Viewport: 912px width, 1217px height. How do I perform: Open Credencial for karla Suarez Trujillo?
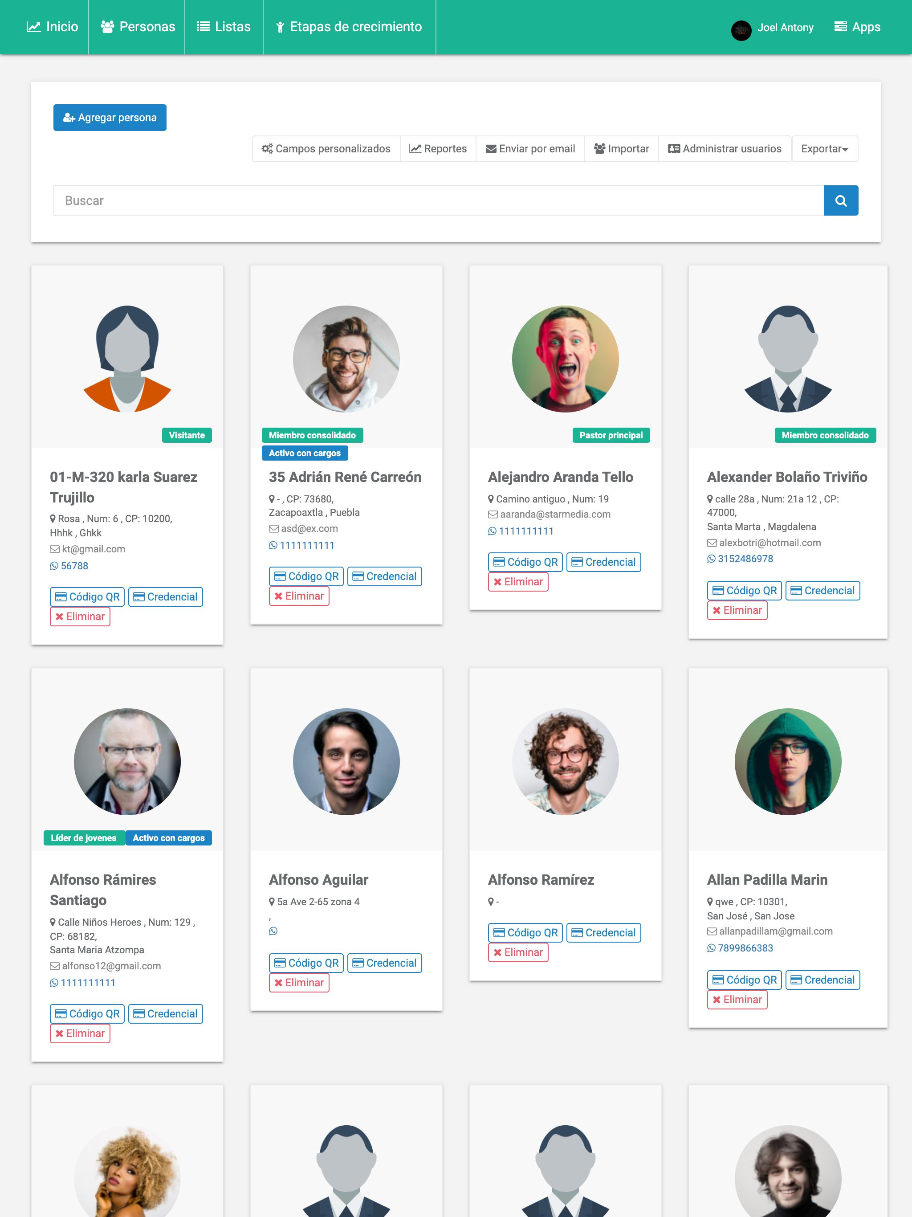[x=166, y=597]
